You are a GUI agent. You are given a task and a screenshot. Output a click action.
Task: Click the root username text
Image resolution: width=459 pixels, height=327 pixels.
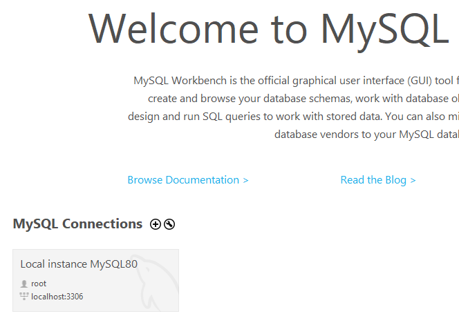tap(39, 284)
